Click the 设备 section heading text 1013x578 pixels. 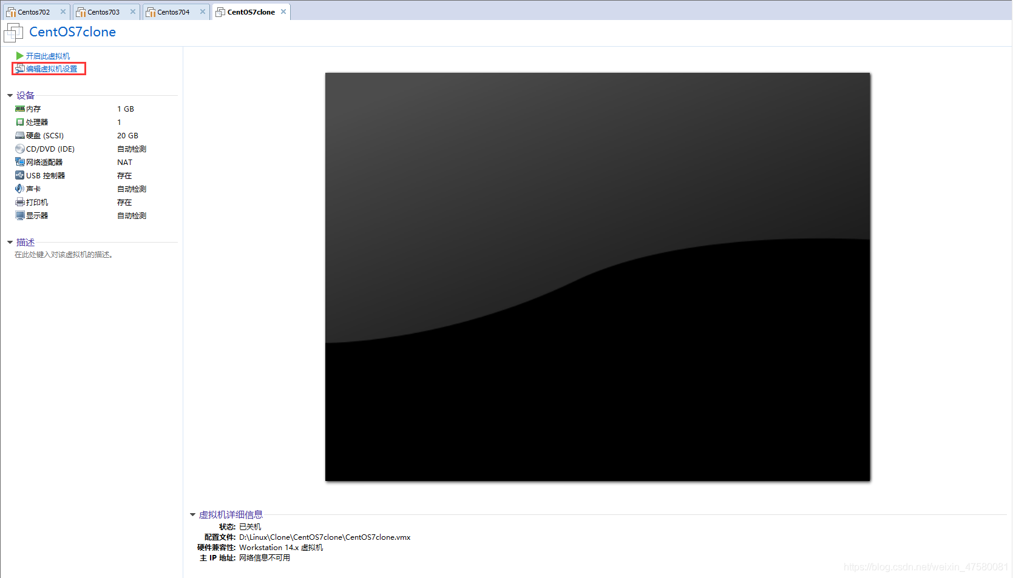pos(25,96)
